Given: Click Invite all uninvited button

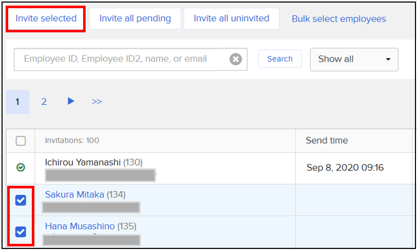Looking at the screenshot, I should (x=231, y=18).
